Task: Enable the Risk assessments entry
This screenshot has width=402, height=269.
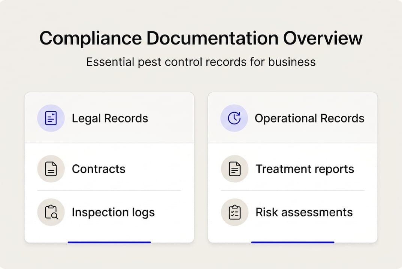Action: click(x=304, y=212)
